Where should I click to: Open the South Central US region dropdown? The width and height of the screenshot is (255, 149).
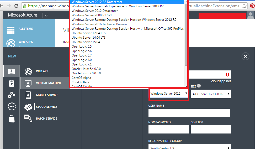click(x=190, y=147)
